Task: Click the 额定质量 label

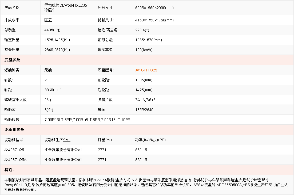Action: click(12, 40)
